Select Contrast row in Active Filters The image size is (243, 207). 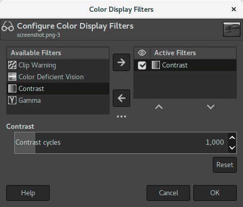point(185,65)
